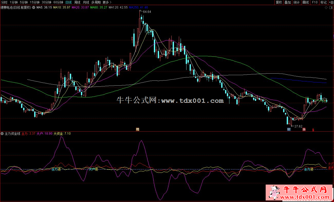Select the 60分钟 period
This screenshot has width=334, height=202.
pos(58,2)
